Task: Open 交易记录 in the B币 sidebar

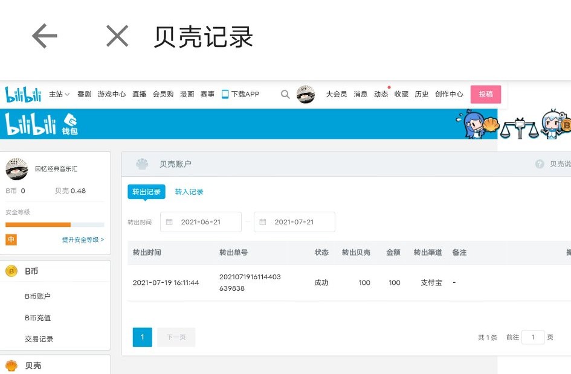Action: click(39, 339)
